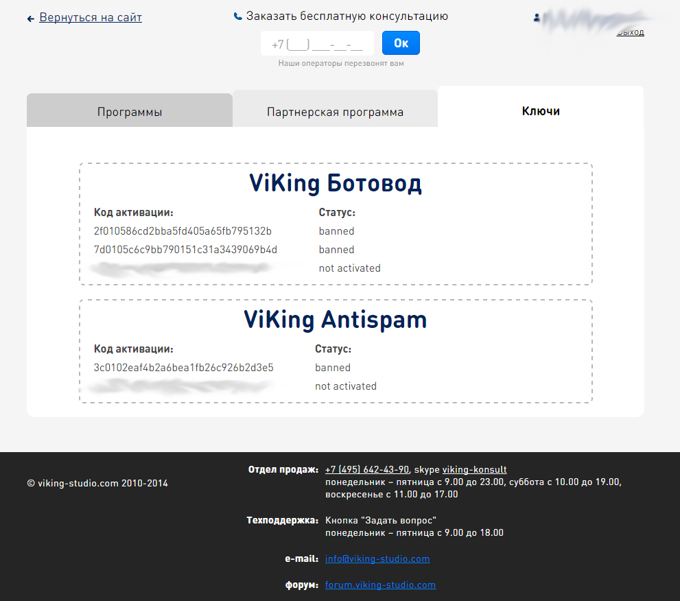This screenshot has width=680, height=601.
Task: Open the forum.viking-studio.com link
Action: tap(380, 585)
